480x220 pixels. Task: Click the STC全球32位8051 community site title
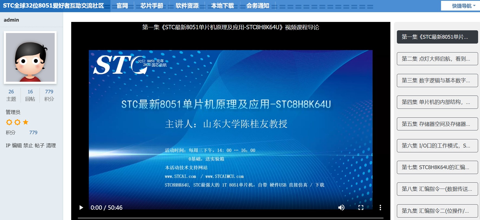(x=54, y=6)
